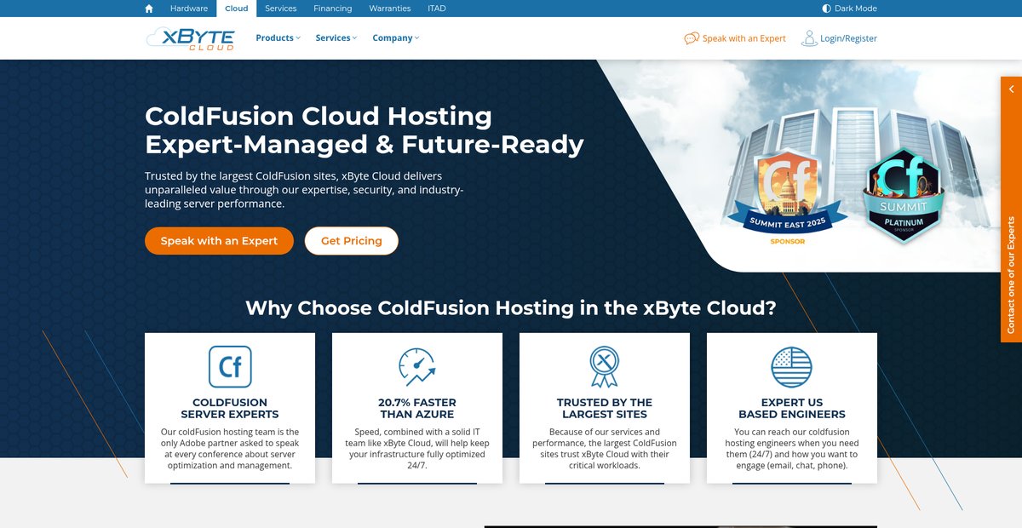Viewport: 1022px width, 528px height.
Task: Toggle Dark Mode
Action: (x=849, y=9)
